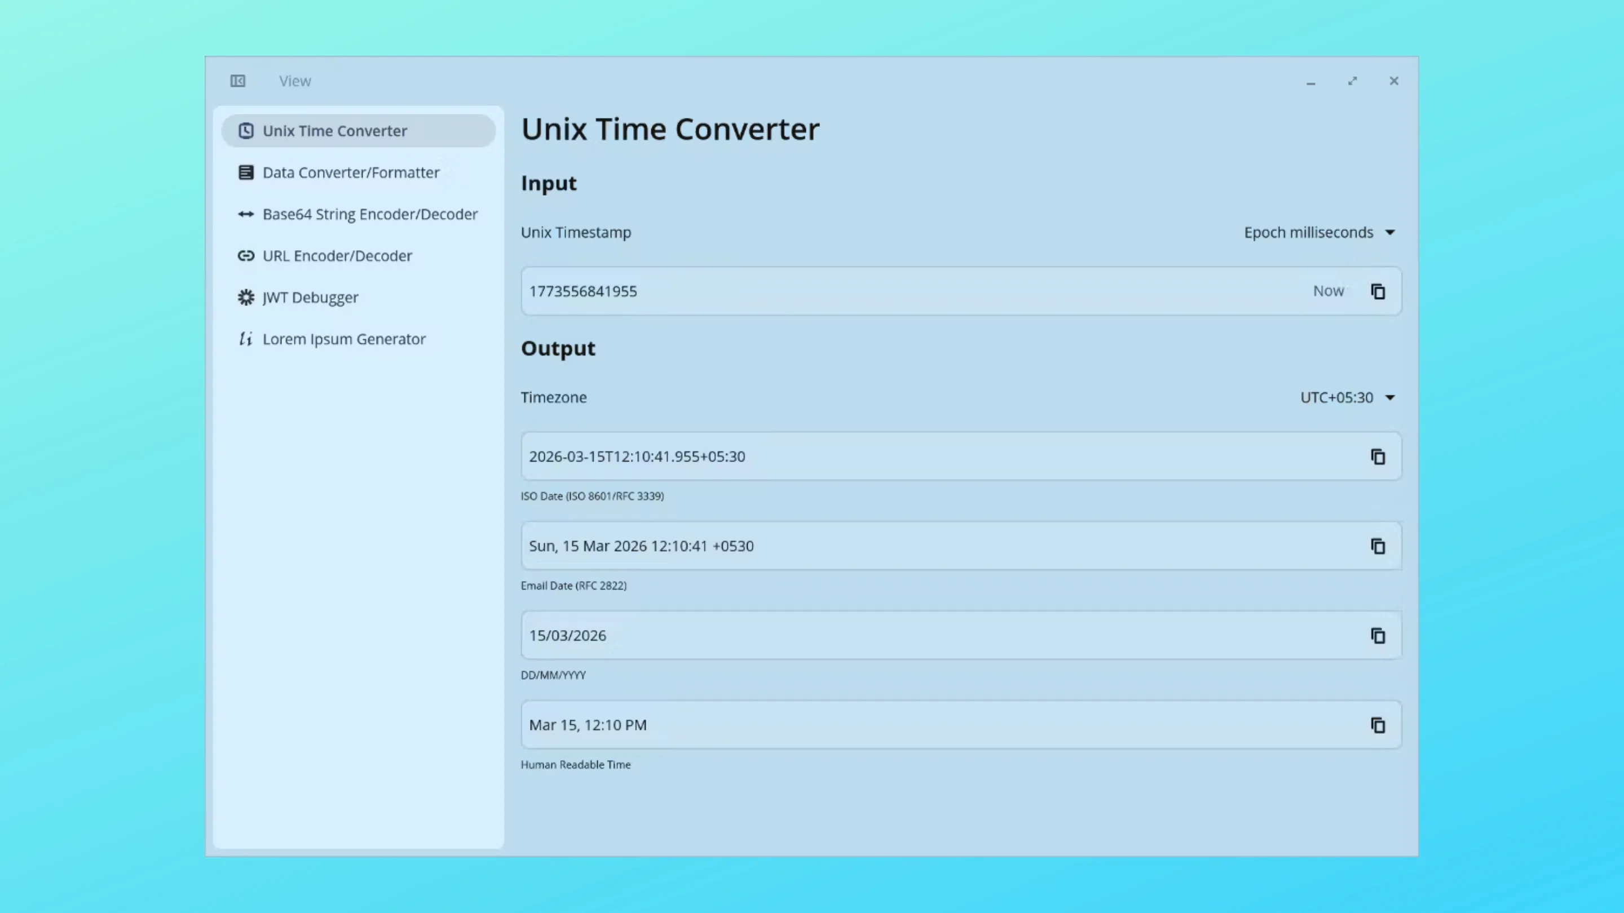Click the URL Encoder/Decoder link icon

[246, 256]
